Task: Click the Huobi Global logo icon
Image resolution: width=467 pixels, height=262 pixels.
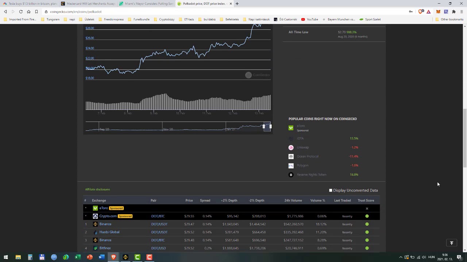Action: [95, 232]
